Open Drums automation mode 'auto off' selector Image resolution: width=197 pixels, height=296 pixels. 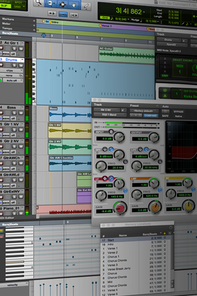coord(12,80)
